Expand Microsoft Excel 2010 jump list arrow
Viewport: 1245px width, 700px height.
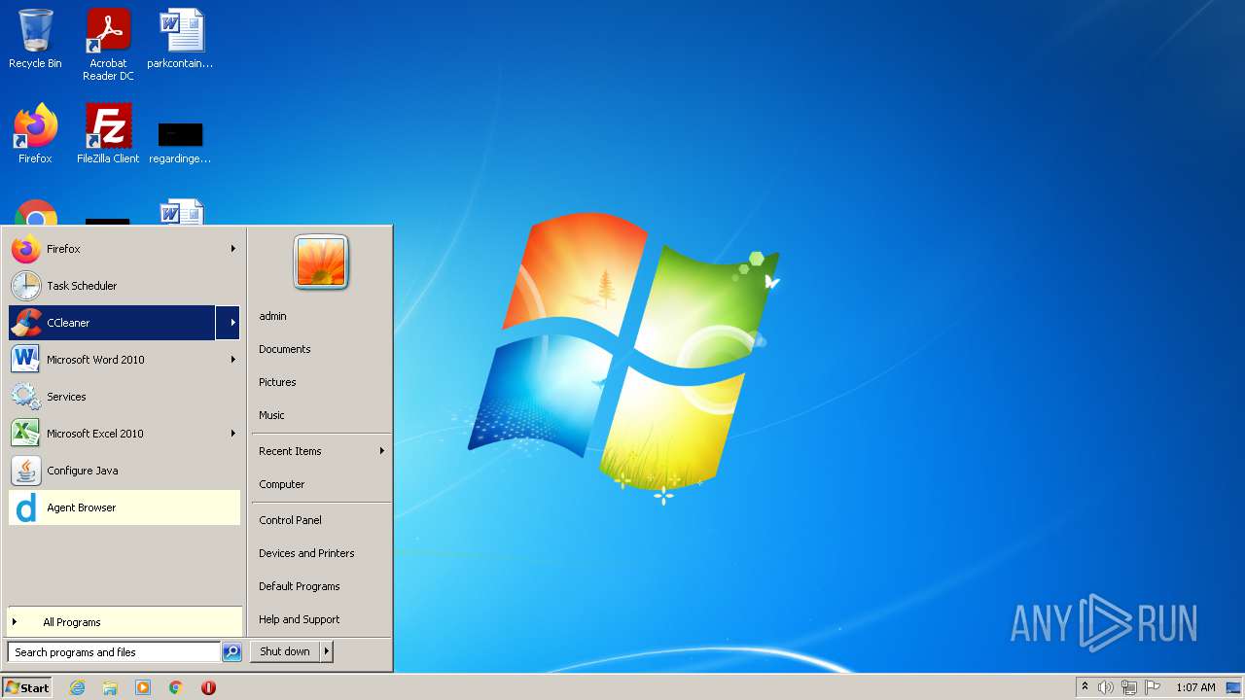[232, 434]
